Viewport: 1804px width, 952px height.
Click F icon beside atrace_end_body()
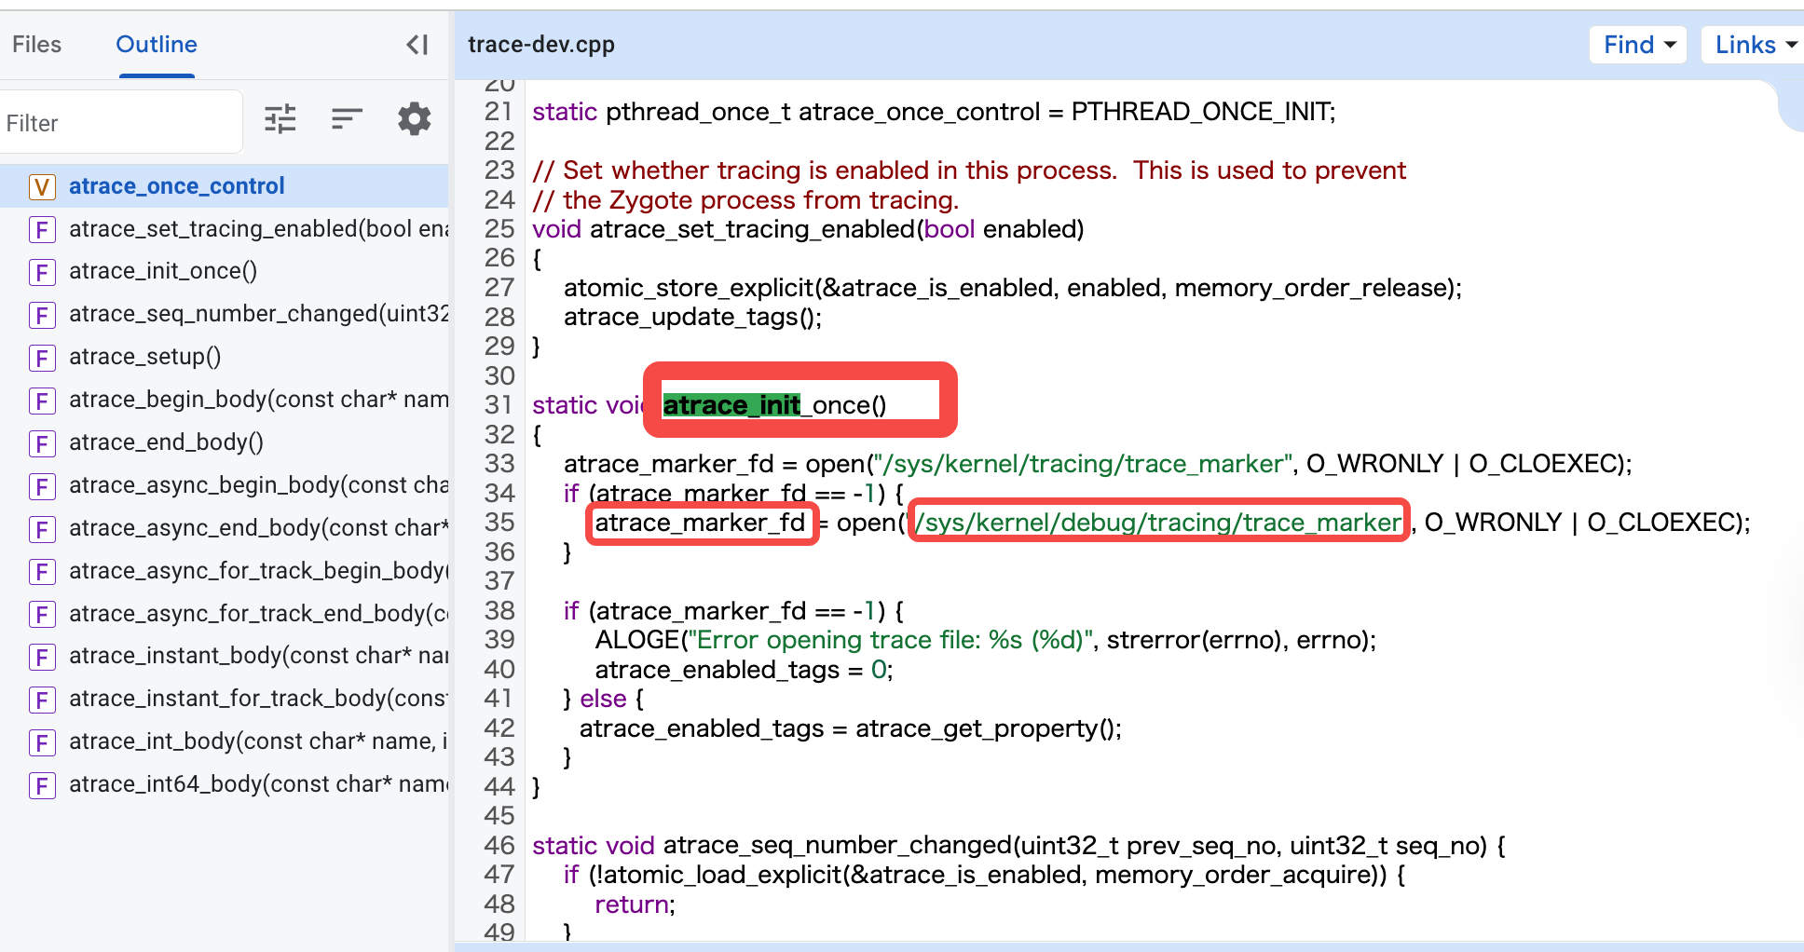pos(42,443)
